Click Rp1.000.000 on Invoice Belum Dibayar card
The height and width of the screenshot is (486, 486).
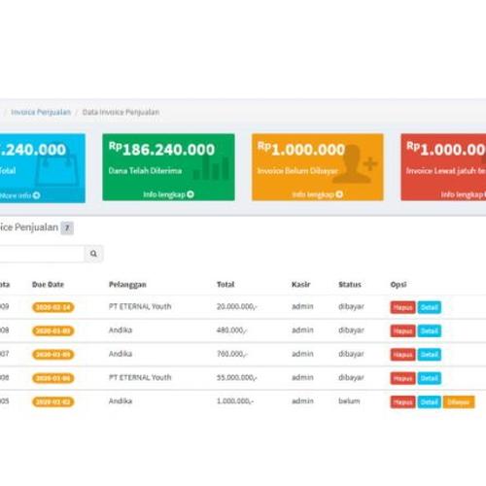[x=301, y=150]
